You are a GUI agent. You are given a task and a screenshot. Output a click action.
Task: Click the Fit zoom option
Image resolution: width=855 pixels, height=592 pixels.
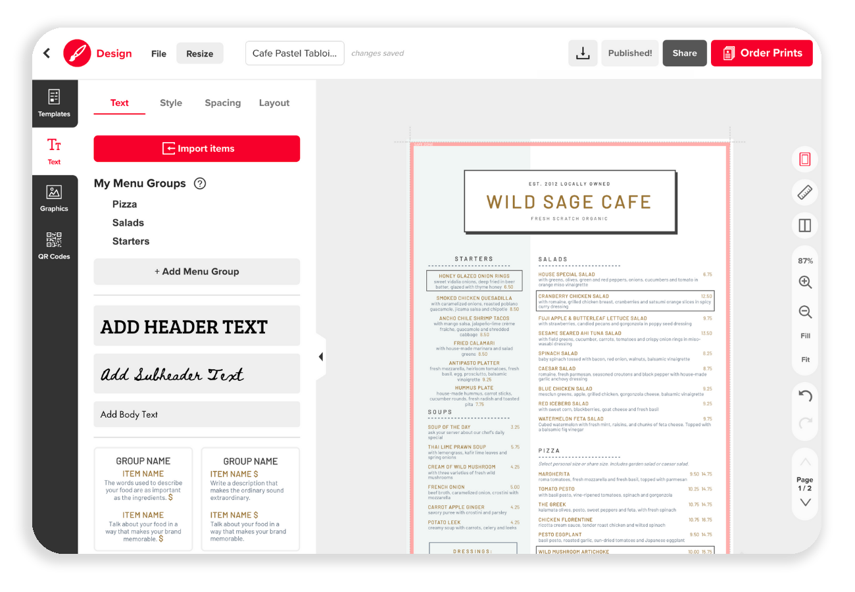coord(805,360)
